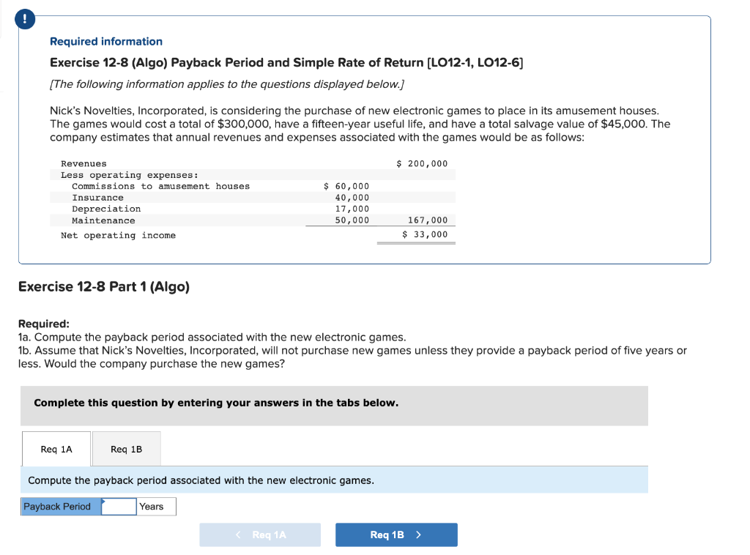Select the Insurance 40,000 value

[x=352, y=198]
